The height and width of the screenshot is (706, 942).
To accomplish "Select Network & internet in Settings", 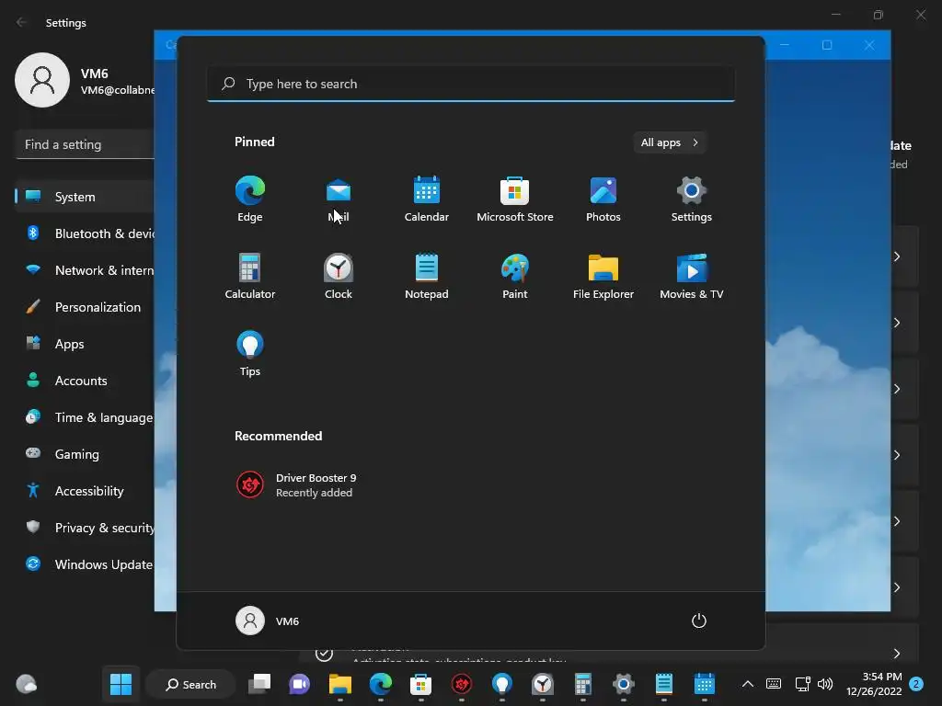I will [x=84, y=270].
